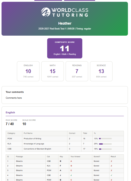Viewport: 131px width, 181px height.
Task: Select the English score card showing 10
Action: click(28, 71)
